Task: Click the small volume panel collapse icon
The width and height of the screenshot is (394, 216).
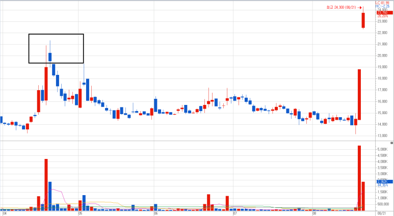Action: pos(392,143)
